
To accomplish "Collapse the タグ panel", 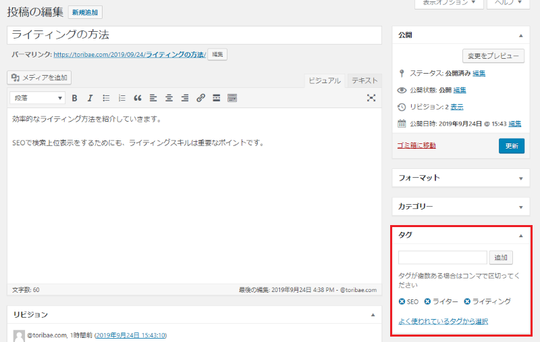I will coord(520,236).
